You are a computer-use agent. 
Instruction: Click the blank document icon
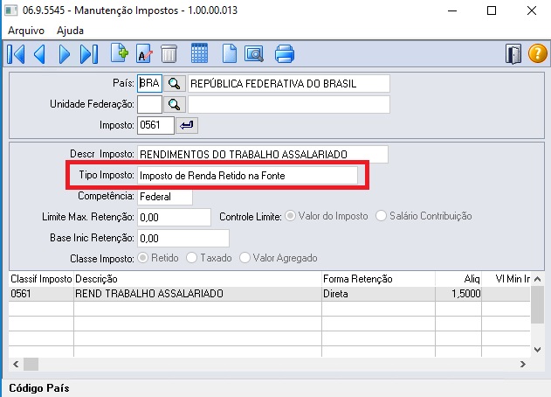(230, 54)
